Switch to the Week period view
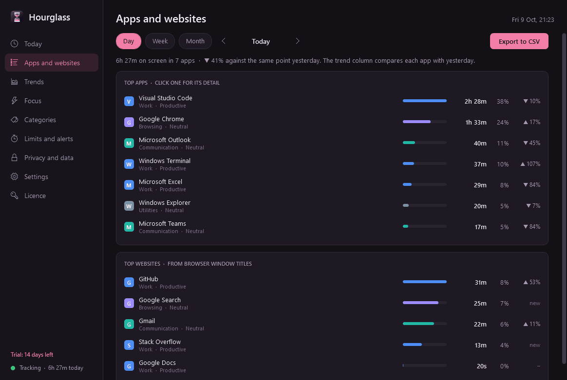The image size is (567, 380). click(x=160, y=41)
